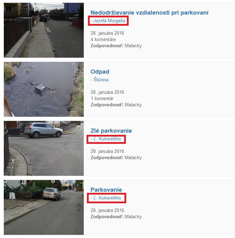This screenshot has width=235, height=238.
Task: Open the 'Parkovanie' report title
Action: [x=106, y=190]
